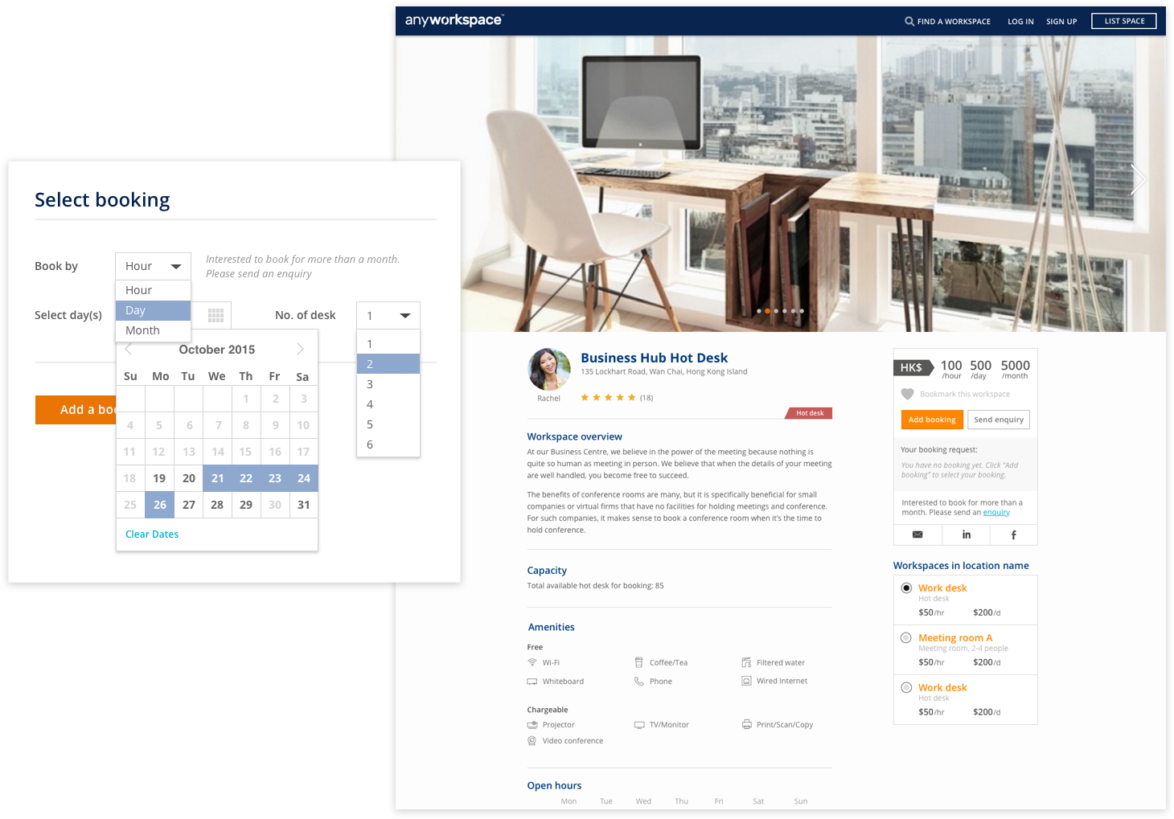The height and width of the screenshot is (819, 1174).
Task: Select 3 in No. of desk list
Action: click(x=388, y=384)
